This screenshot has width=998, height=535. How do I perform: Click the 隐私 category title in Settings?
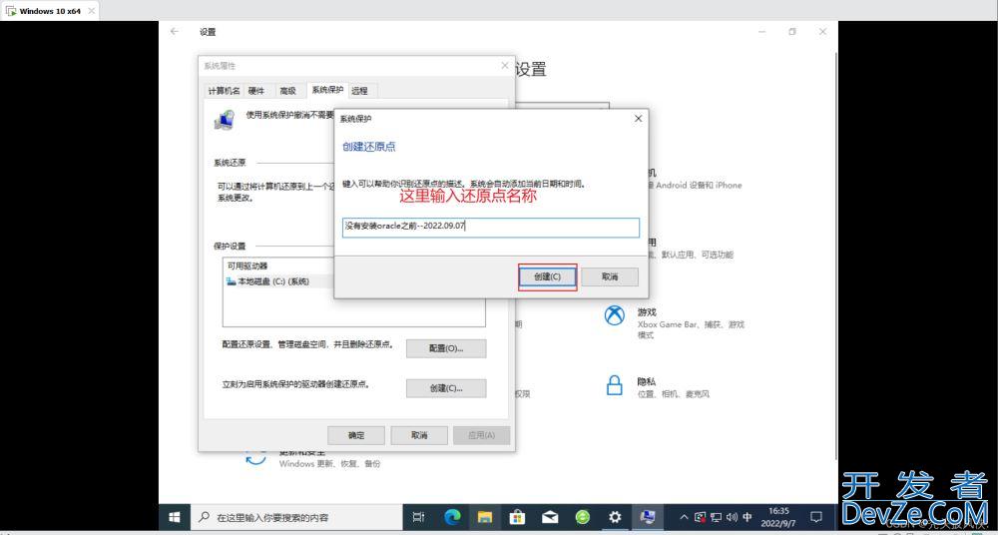[x=646, y=381]
